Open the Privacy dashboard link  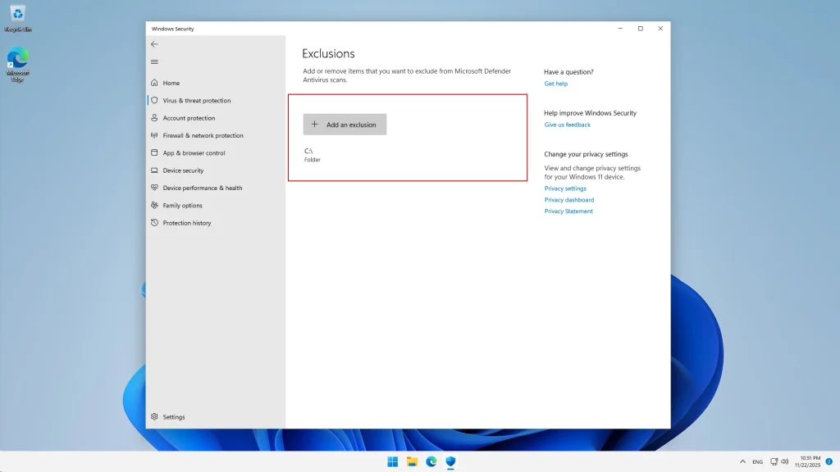568,200
